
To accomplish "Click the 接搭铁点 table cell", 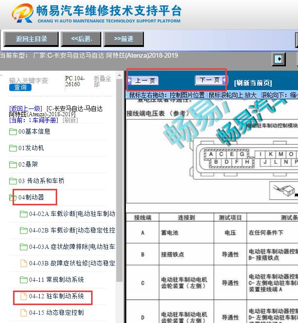I will (x=186, y=255).
